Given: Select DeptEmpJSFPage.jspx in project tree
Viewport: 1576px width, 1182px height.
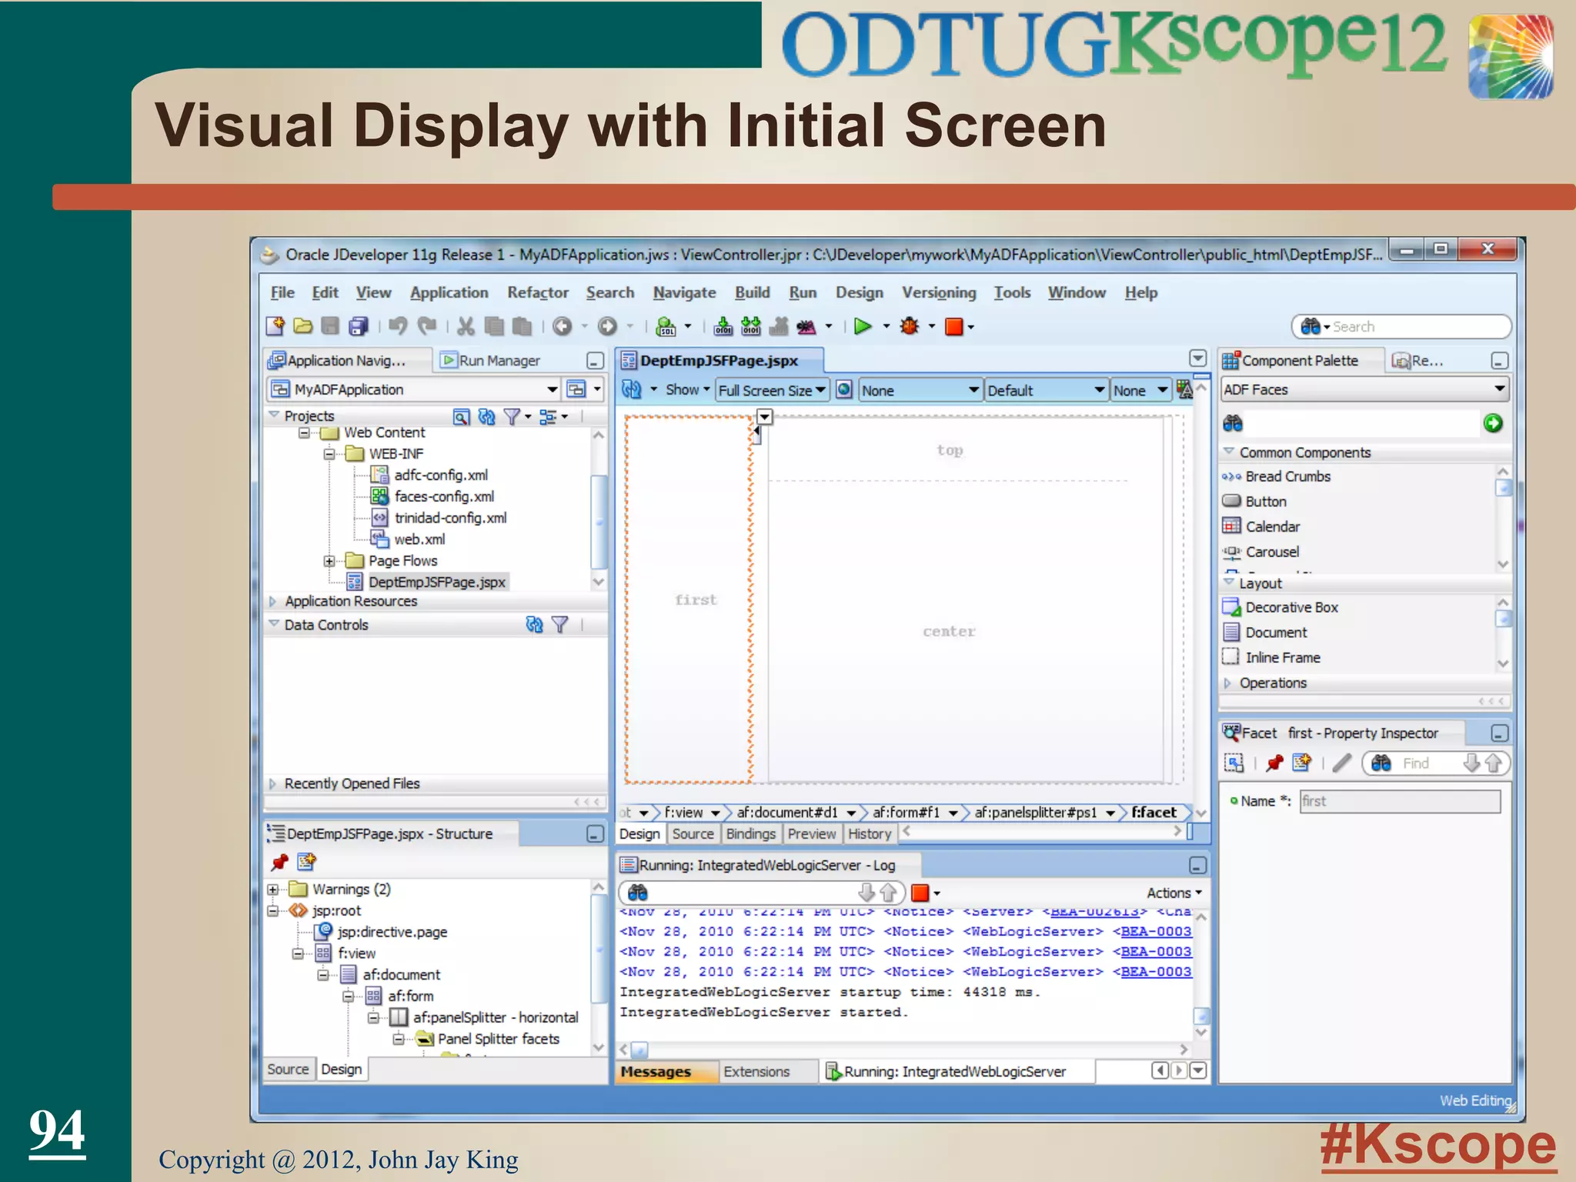Looking at the screenshot, I should point(436,582).
